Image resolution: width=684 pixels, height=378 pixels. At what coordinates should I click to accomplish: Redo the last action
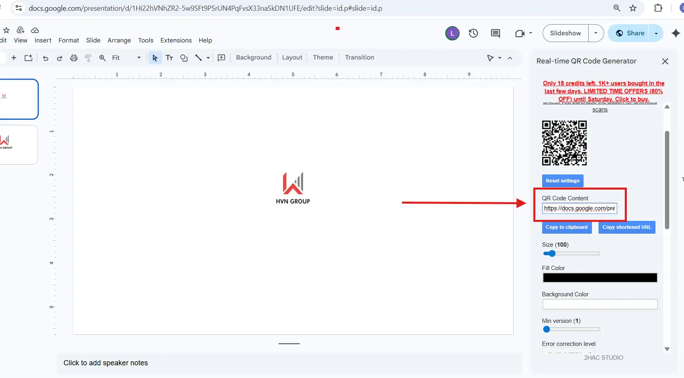[x=60, y=58]
